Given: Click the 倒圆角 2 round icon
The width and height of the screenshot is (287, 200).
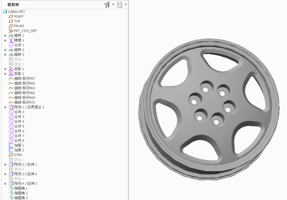Looking at the screenshot, I should click(x=11, y=193).
